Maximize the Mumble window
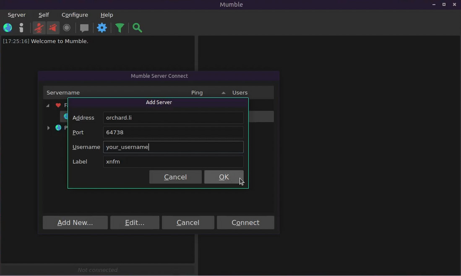Screen dimensions: 461x276 pyautogui.click(x=444, y=5)
